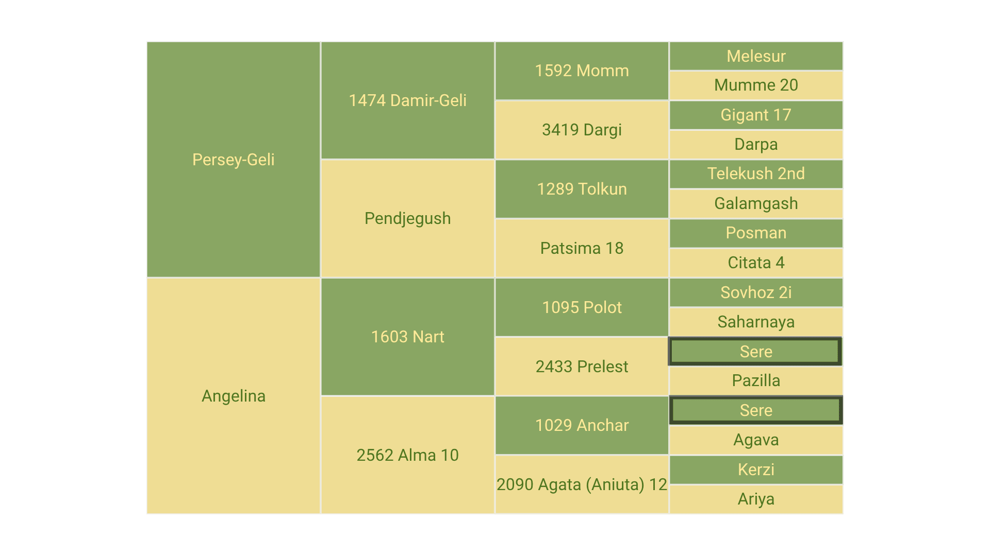Open the 1289 Tolkun cell
This screenshot has width=990, height=556.
point(582,189)
